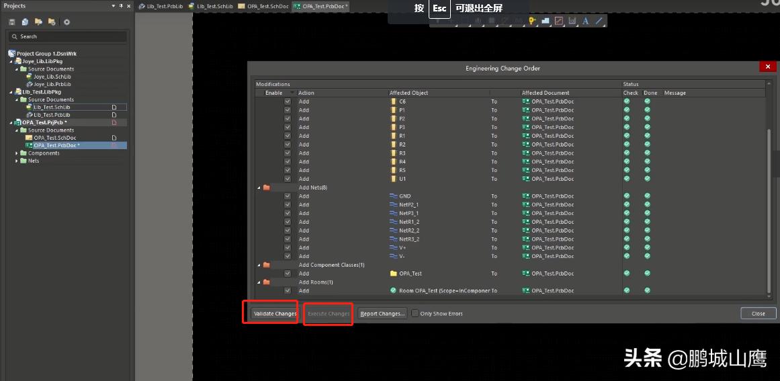Collapse the Joye_Lib.LibPkg project node
Viewport: 780px width, 381px height.
[x=11, y=61]
